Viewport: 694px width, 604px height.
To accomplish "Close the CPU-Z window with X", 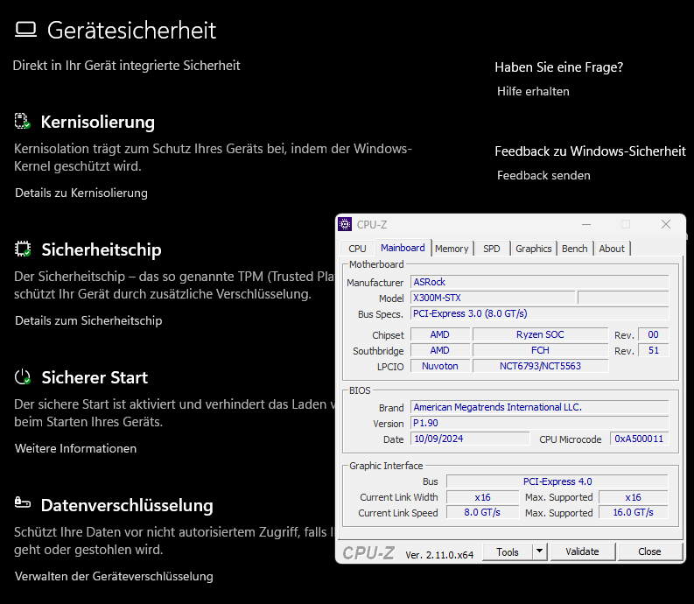I will (x=666, y=224).
